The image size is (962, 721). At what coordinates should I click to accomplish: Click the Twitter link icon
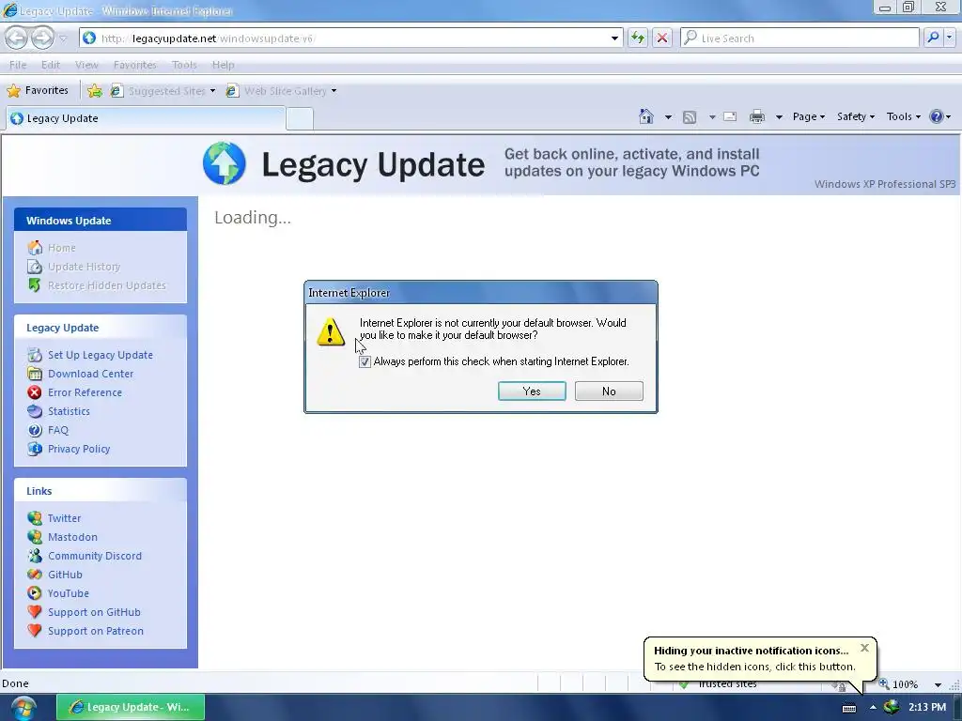tap(35, 518)
